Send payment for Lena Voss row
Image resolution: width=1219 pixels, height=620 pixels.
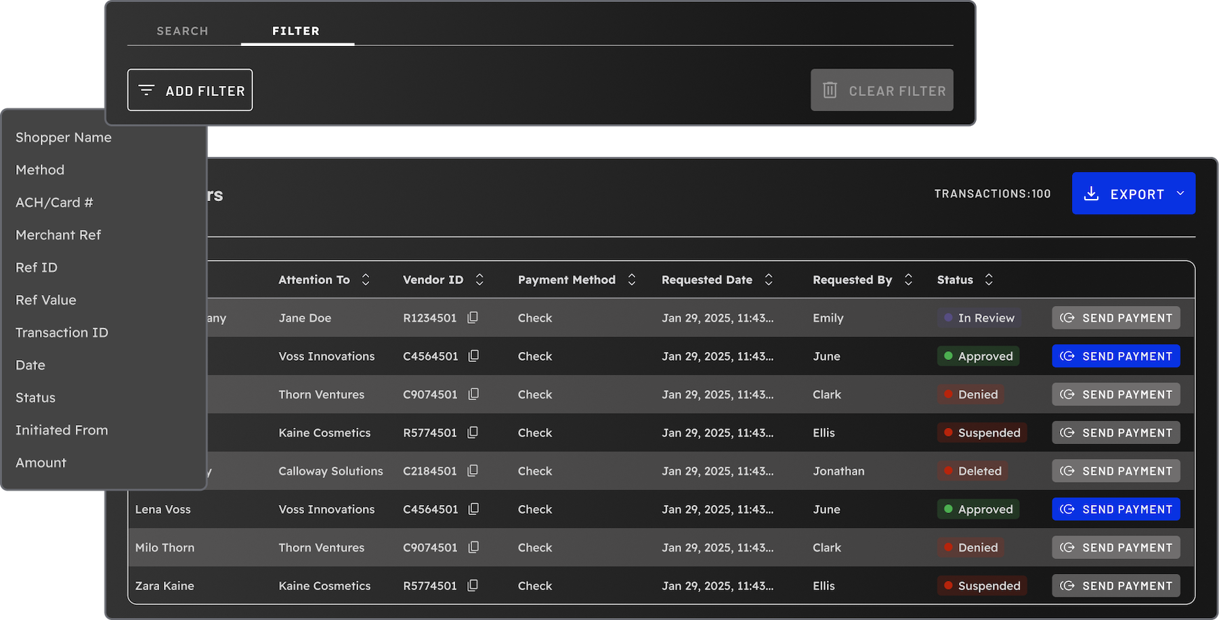1115,509
